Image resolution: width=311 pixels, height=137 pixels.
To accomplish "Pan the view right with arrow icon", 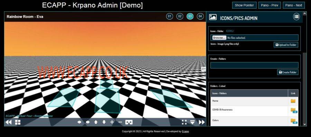I will [x=88, y=122].
